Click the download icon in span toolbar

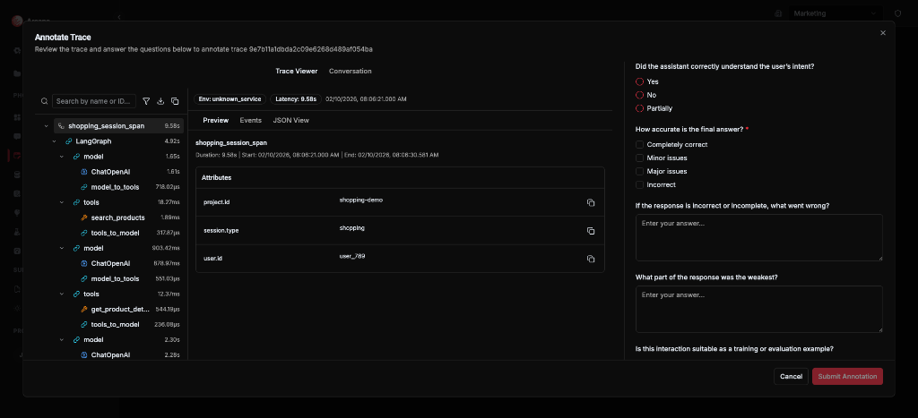(160, 101)
